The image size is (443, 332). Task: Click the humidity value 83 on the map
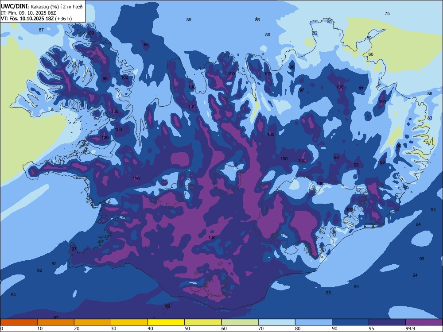coord(430,118)
